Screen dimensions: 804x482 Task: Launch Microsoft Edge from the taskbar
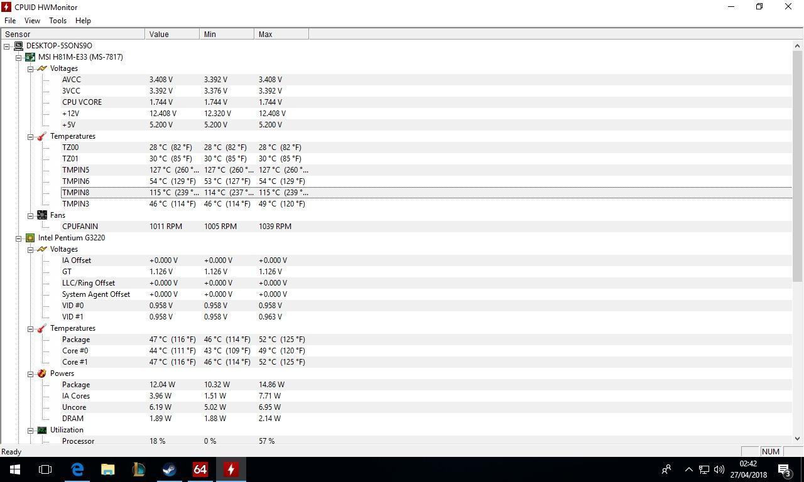point(77,469)
